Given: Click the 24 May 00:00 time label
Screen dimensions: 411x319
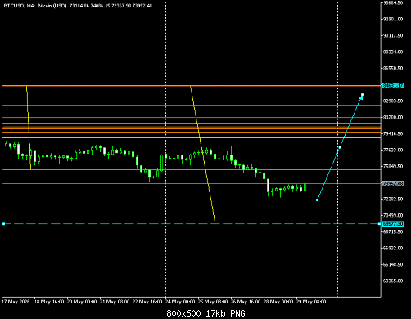Looking at the screenshot, I should pyautogui.click(x=180, y=302).
